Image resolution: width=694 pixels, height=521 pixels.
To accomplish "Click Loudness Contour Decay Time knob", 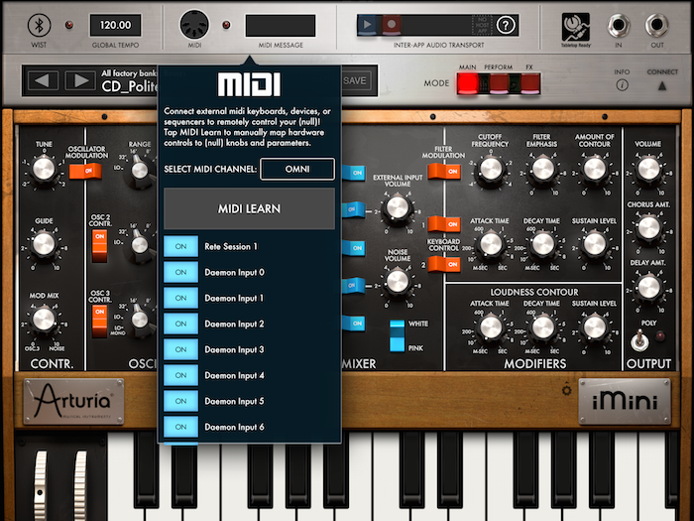I will click(543, 327).
